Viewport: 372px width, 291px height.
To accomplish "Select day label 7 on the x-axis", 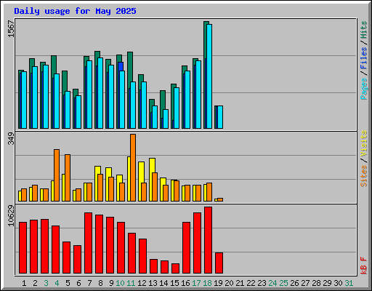I will pos(89,283).
